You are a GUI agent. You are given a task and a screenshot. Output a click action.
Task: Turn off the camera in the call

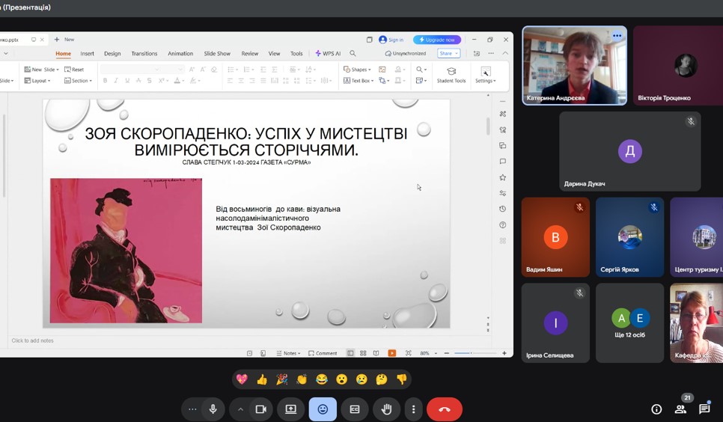(x=261, y=409)
